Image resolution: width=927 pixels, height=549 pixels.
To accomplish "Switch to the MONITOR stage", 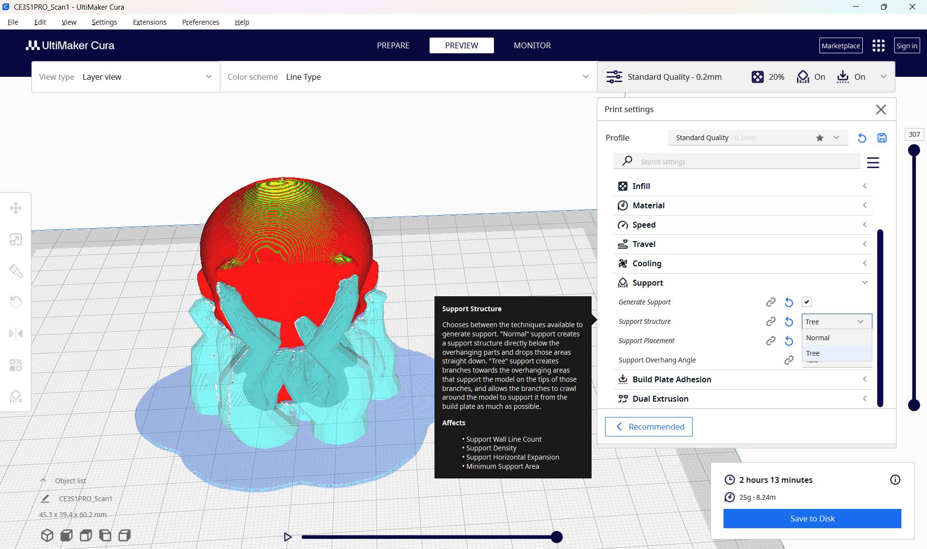I will [532, 45].
